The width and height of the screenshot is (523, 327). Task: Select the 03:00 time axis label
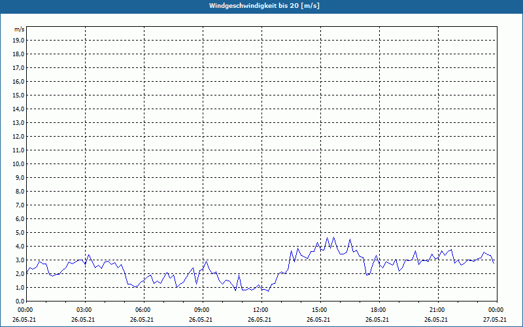click(84, 310)
